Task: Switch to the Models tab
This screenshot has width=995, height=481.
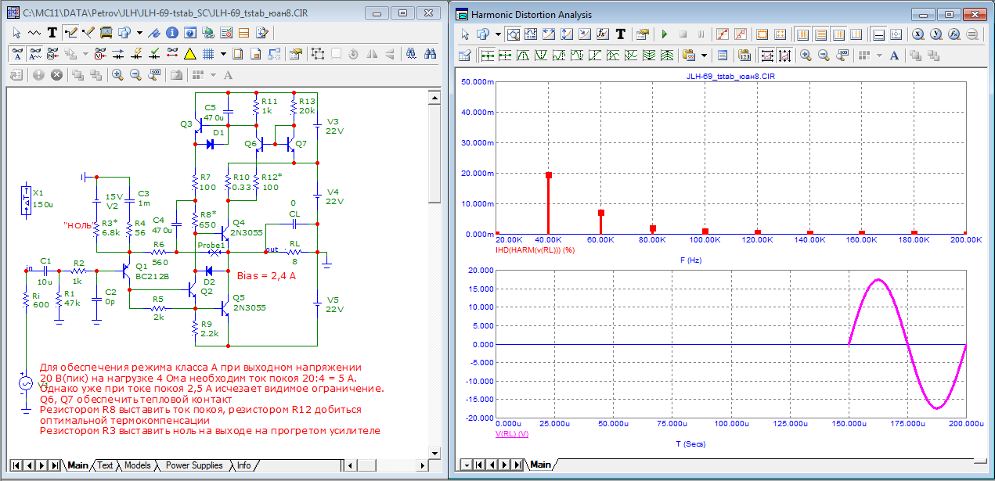Action: pyautogui.click(x=138, y=465)
